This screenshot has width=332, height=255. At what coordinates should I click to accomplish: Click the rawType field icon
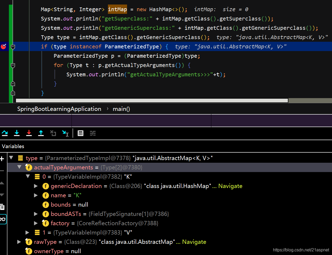(29, 242)
